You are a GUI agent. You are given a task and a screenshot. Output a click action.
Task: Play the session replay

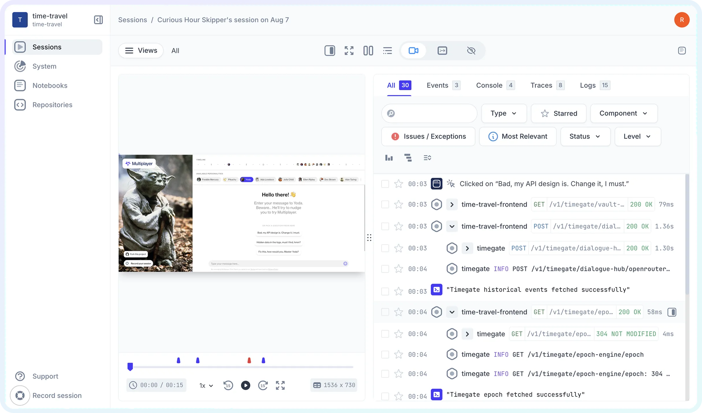pos(245,385)
